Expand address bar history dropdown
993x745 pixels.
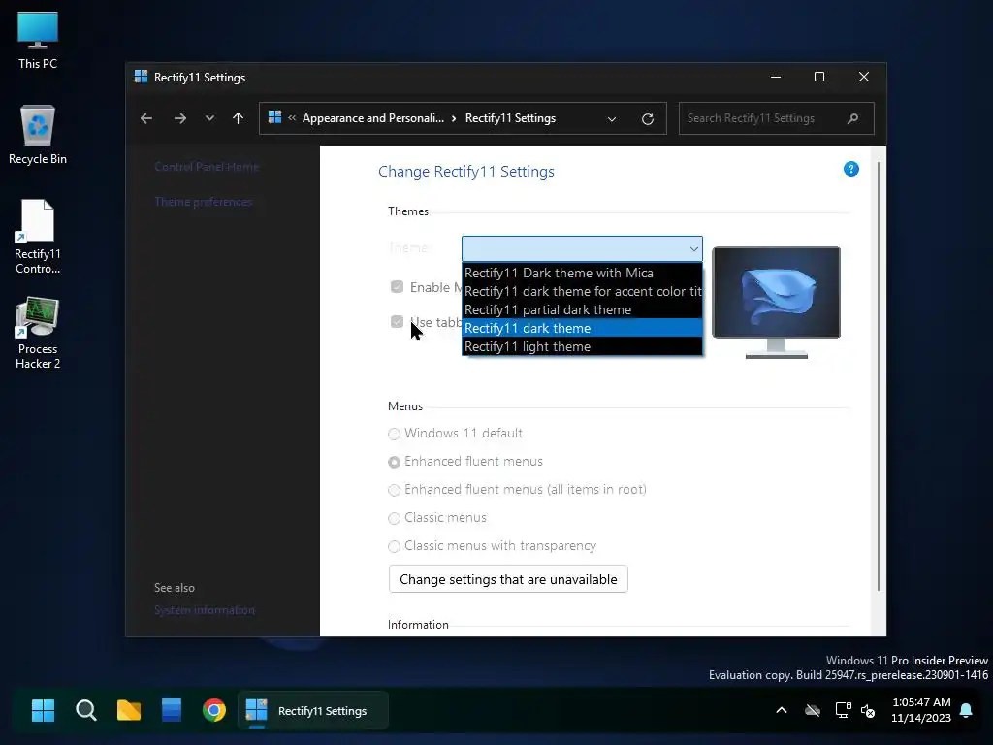[612, 119]
